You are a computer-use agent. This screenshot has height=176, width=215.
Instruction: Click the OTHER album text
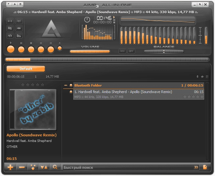(x=12, y=147)
